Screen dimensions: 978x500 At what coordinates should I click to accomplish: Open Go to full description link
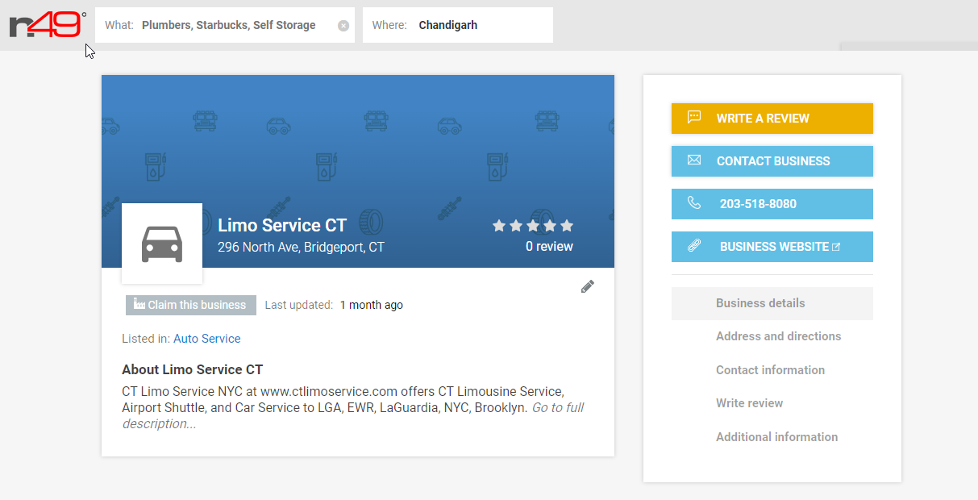353,416
